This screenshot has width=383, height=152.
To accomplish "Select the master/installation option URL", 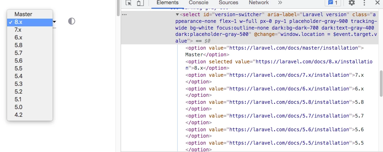I will point(294,48).
